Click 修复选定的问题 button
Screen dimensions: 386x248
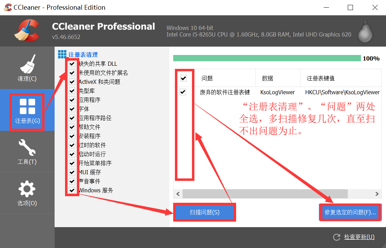pos(350,212)
